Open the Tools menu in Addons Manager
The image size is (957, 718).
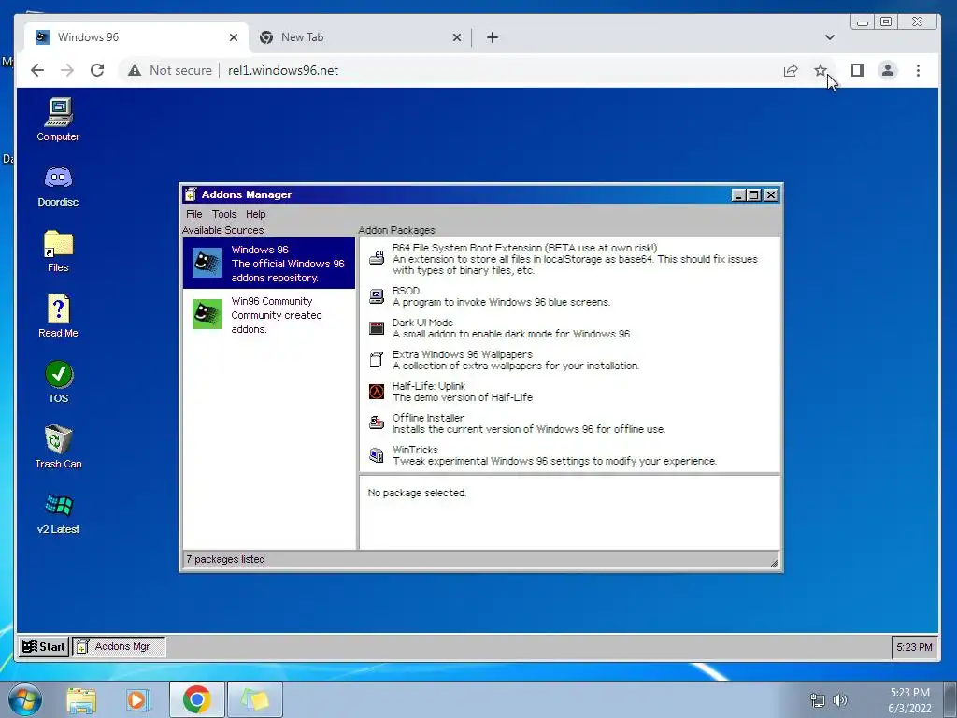pos(224,214)
